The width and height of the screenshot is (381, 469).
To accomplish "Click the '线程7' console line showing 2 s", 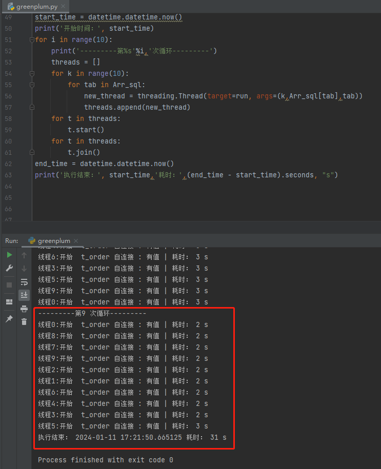I will tap(123, 347).
